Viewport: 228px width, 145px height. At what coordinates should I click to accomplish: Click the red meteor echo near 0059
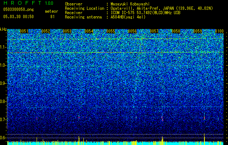tap(204, 118)
